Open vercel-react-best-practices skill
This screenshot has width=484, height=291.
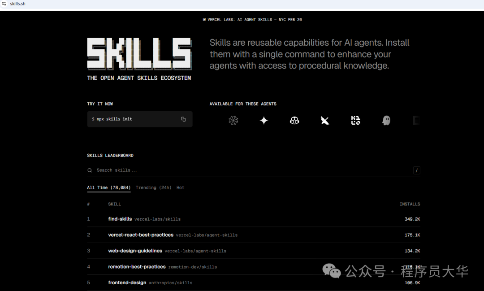[140, 235]
